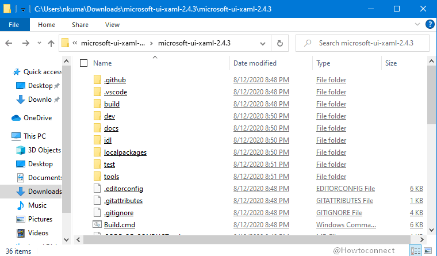Switch to the Share ribbon tab
The width and height of the screenshot is (437, 256).
click(80, 25)
